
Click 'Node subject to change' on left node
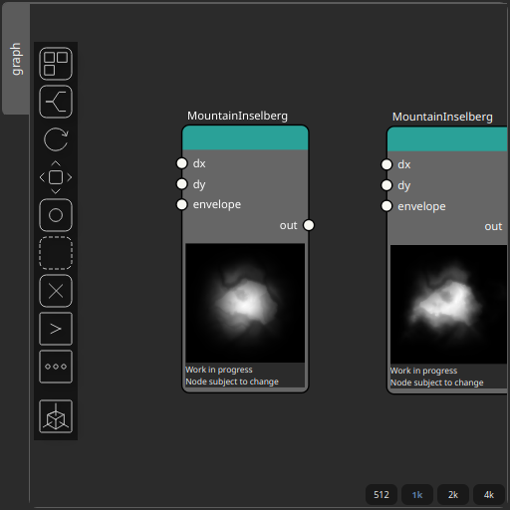(232, 382)
